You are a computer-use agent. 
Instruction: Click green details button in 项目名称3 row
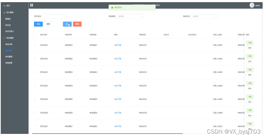[x=250, y=70]
